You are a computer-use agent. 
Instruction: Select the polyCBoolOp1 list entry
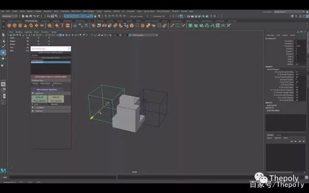click(51, 60)
